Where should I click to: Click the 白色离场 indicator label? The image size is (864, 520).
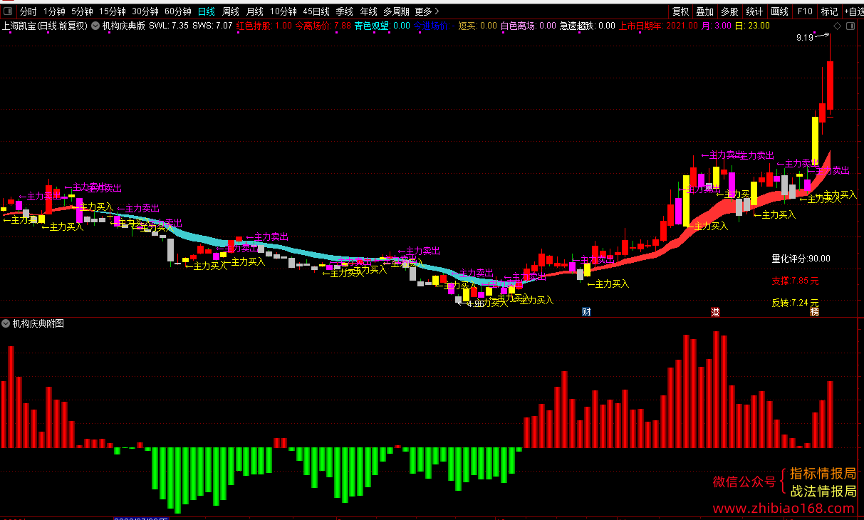click(519, 26)
